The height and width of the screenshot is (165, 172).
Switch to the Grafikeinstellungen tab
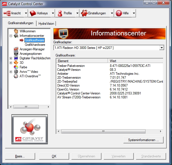pyautogui.click(x=21, y=23)
